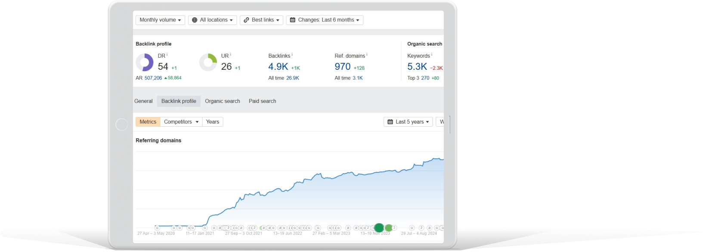The width and height of the screenshot is (709, 252).
Task: Open the All locations dropdown
Action: [x=212, y=20]
